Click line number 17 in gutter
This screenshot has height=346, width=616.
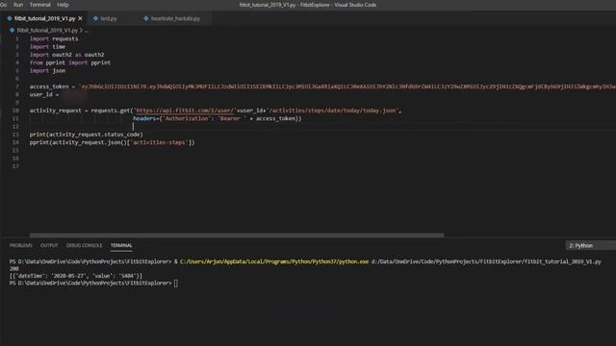[15, 166]
